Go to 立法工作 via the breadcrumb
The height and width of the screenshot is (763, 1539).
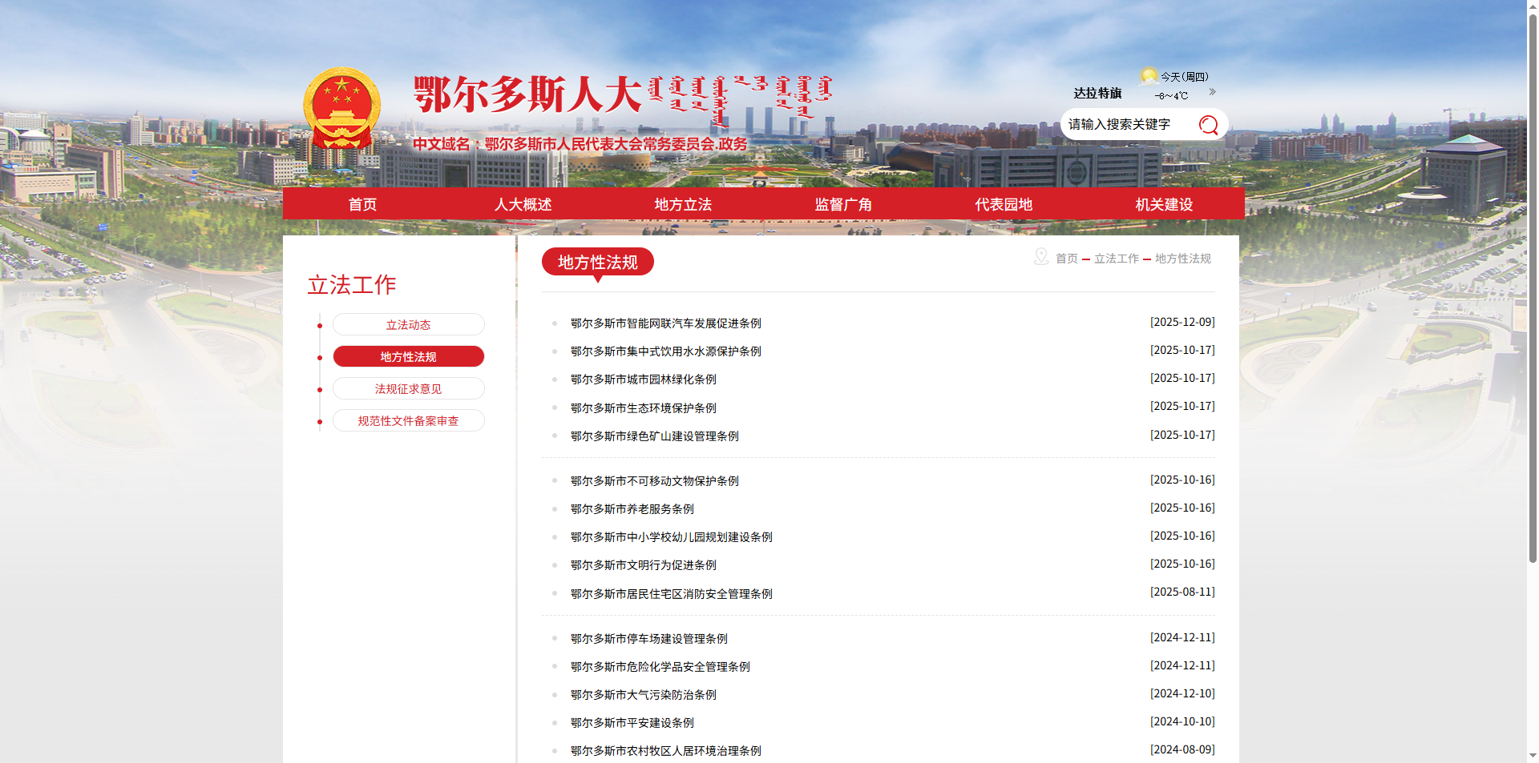[1117, 259]
